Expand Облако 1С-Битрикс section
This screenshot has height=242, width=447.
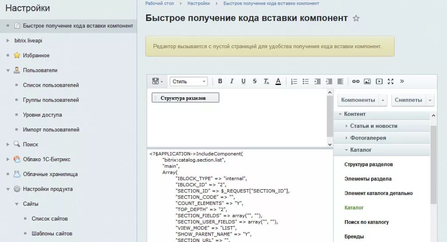point(8,159)
